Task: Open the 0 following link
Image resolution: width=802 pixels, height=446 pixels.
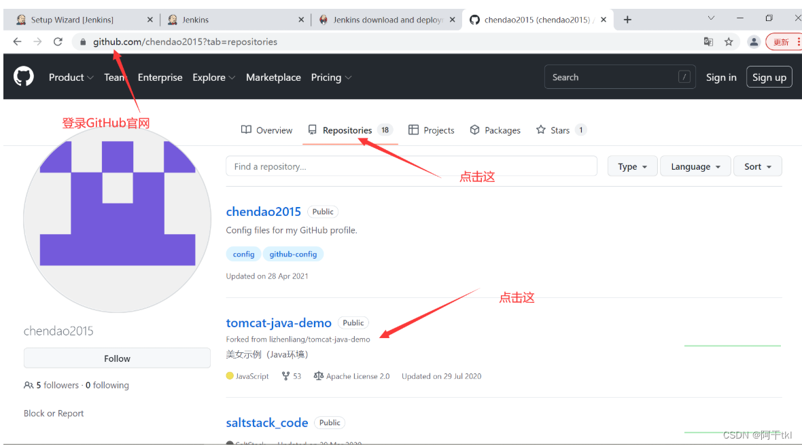Action: click(107, 385)
